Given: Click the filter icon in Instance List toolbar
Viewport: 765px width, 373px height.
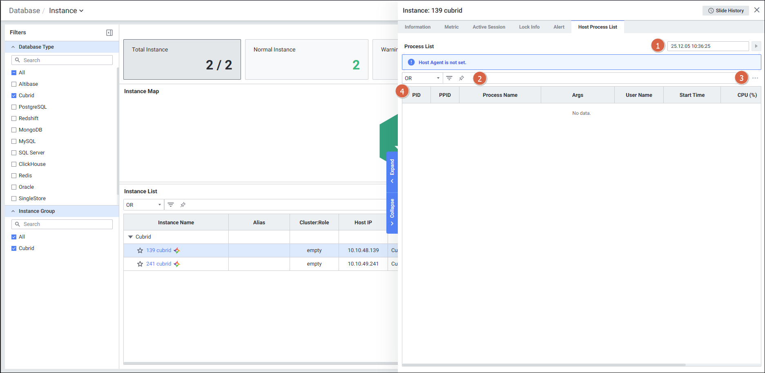Looking at the screenshot, I should click(x=171, y=205).
